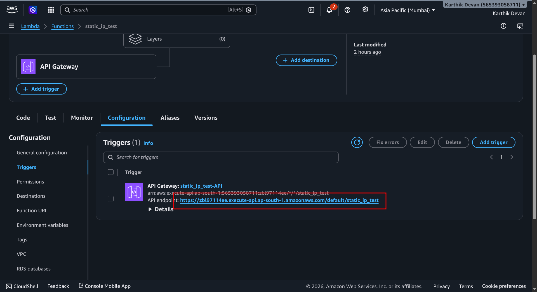Viewport: 537px width, 292px height.
Task: Select the Configuration tab
Action: [127, 118]
